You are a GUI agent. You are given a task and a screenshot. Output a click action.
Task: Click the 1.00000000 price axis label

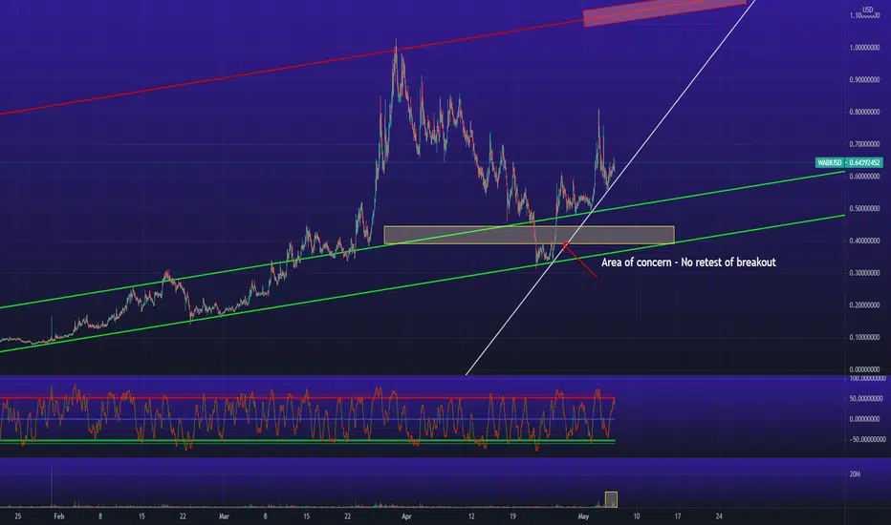tap(865, 48)
